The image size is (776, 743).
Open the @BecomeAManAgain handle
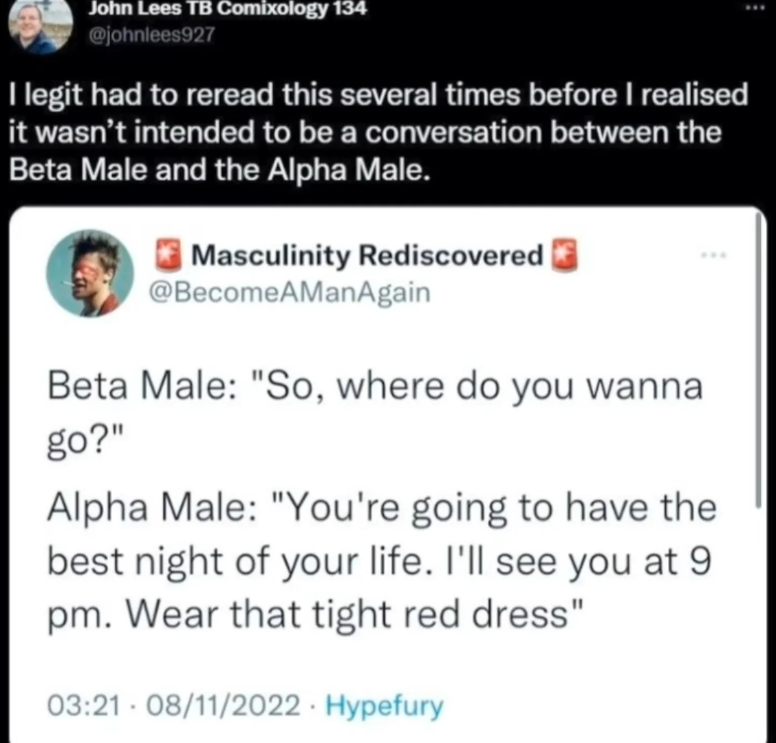point(289,292)
